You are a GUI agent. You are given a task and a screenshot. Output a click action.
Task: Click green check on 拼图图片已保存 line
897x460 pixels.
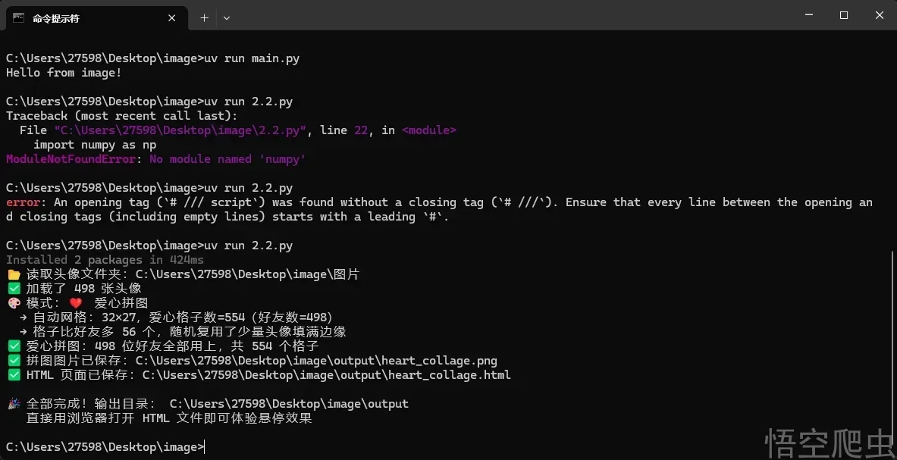tap(14, 361)
